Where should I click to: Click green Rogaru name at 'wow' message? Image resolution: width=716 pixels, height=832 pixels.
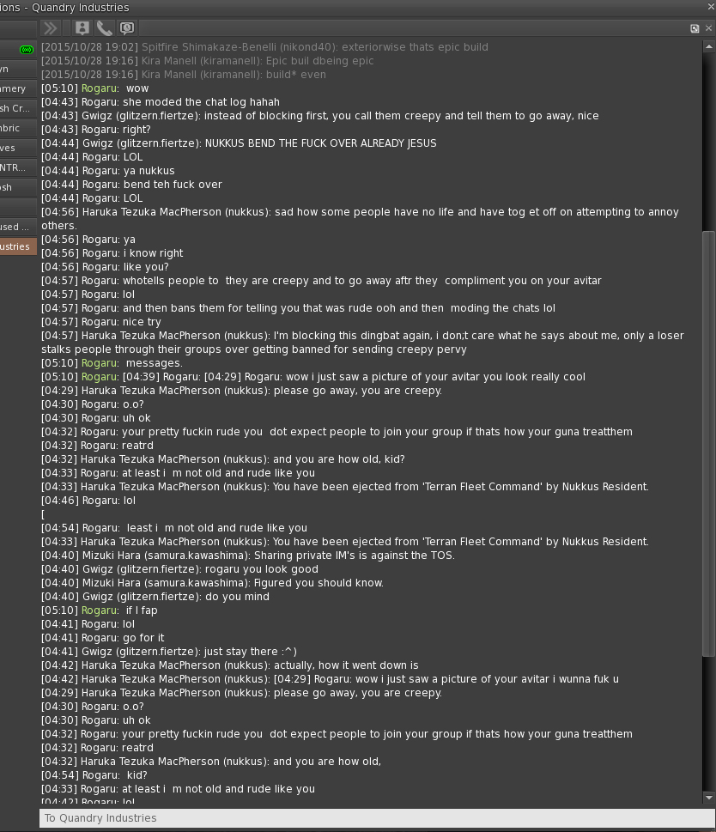100,88
